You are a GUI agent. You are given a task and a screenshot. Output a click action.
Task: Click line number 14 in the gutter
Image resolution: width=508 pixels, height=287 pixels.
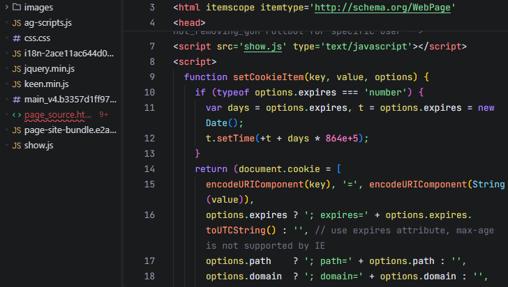[x=149, y=169]
